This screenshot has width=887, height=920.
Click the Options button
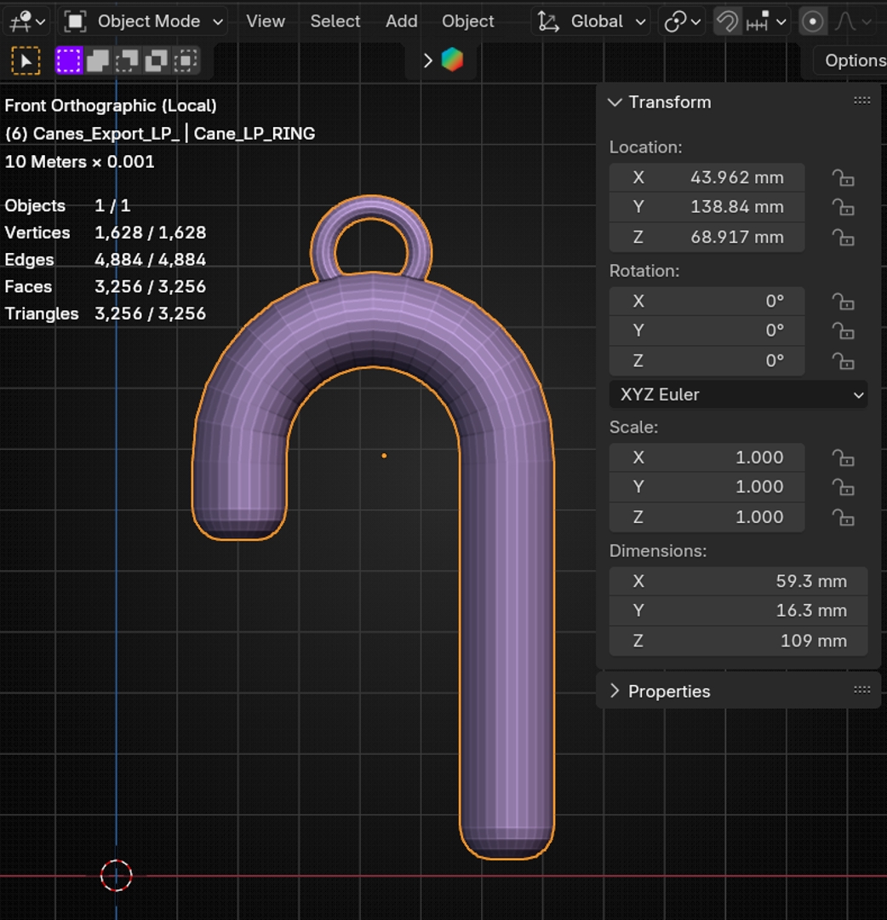pyautogui.click(x=853, y=60)
